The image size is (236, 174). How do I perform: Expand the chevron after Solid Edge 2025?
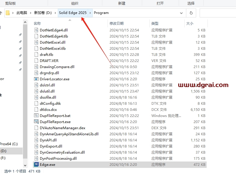90,13
